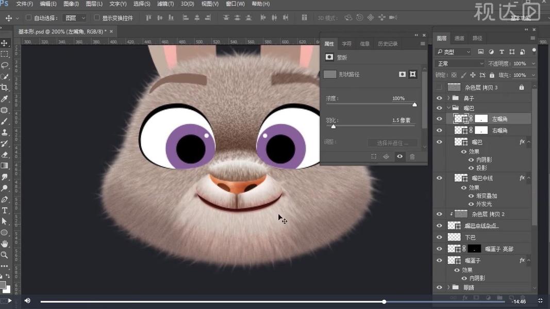Hide the 下巴 layer
Screen dimensions: 550x309
coord(439,237)
